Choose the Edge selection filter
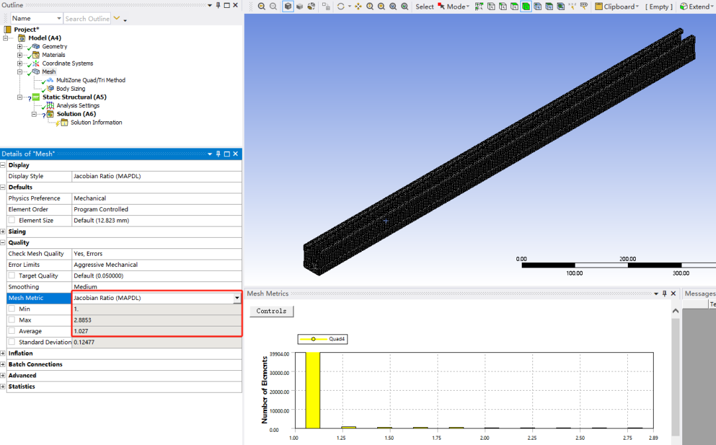Viewport: 716px width, 445px height. tap(503, 7)
